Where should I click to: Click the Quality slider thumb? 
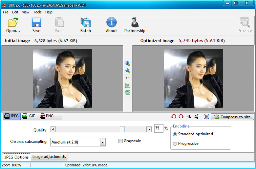point(122,129)
